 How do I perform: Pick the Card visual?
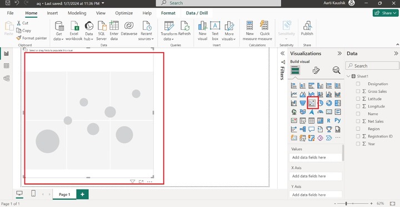pos(329,112)
